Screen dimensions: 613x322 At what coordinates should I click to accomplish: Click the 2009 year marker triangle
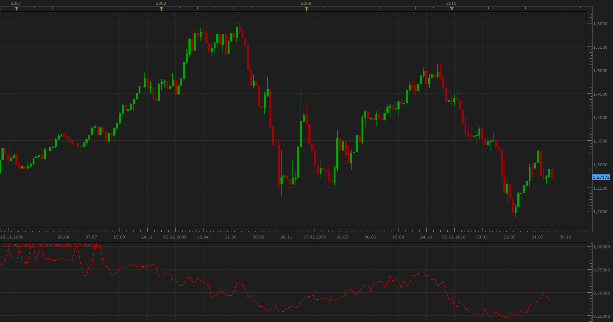point(306,9)
